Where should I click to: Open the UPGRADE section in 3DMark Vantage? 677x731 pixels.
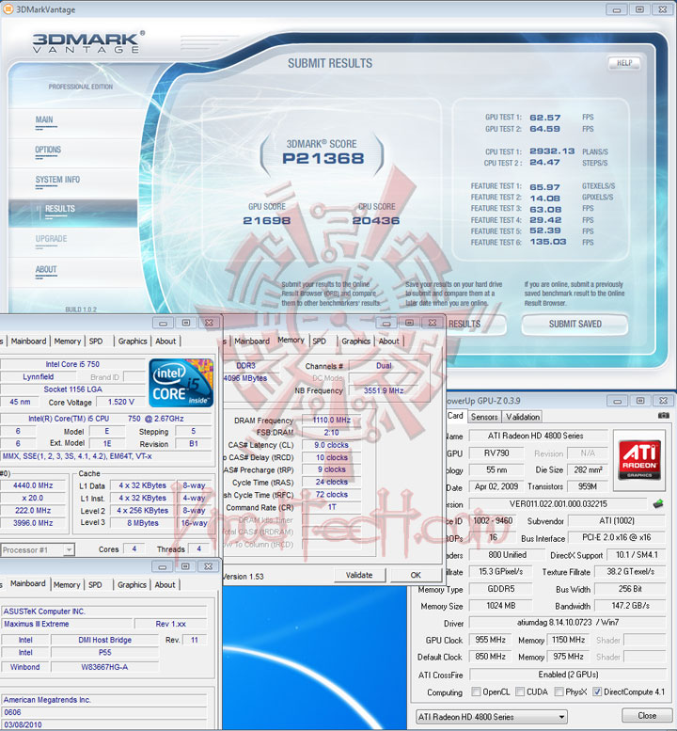[x=52, y=239]
